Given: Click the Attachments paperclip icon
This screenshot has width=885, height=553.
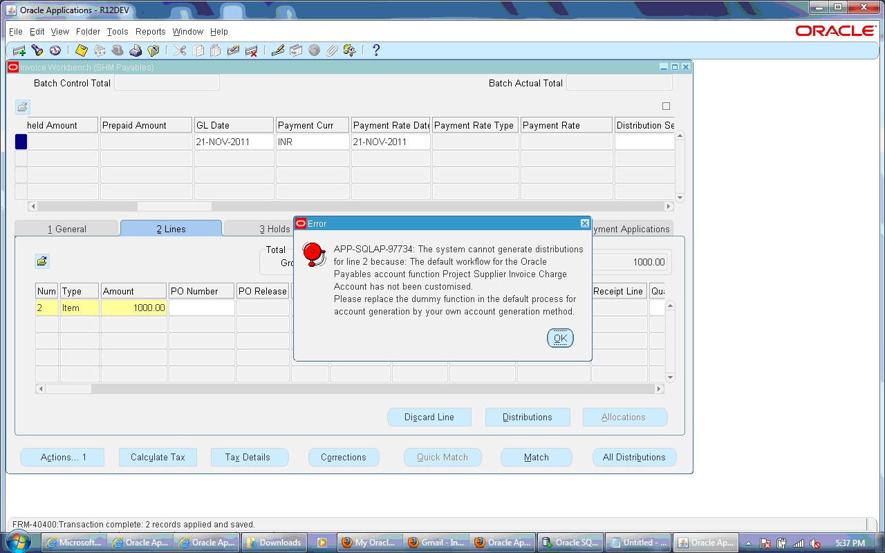Looking at the screenshot, I should pos(332,50).
